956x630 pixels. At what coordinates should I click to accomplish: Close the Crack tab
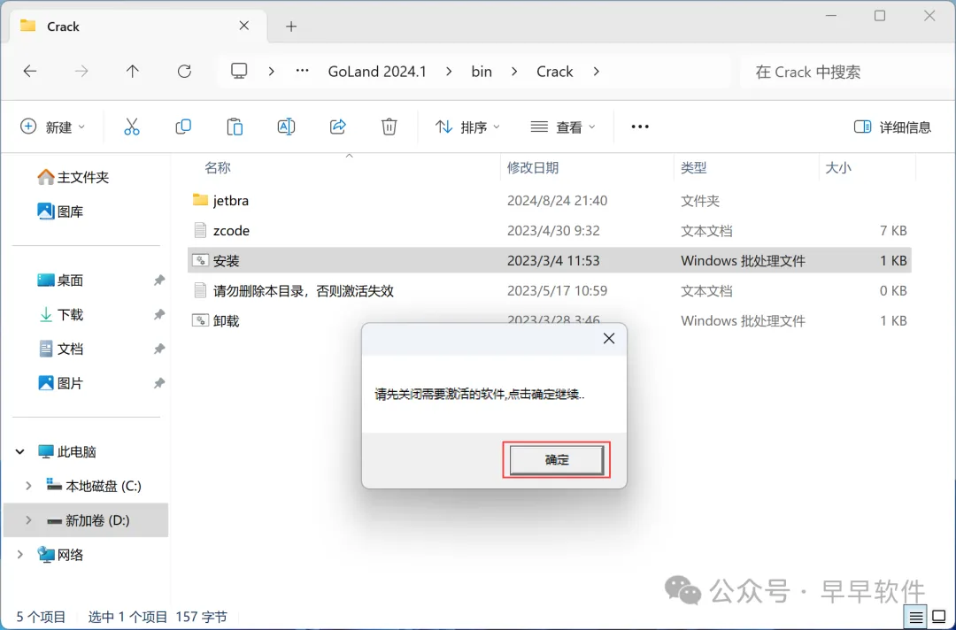244,26
